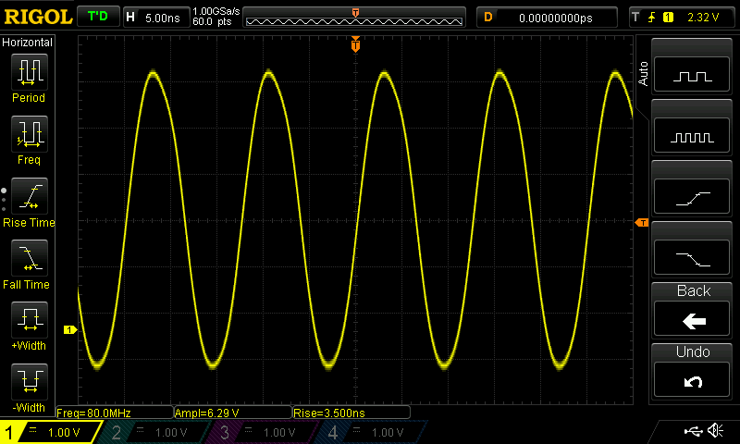Click the waveform memory overview bar
Image resolution: width=740 pixels, height=444 pixels.
tap(354, 18)
